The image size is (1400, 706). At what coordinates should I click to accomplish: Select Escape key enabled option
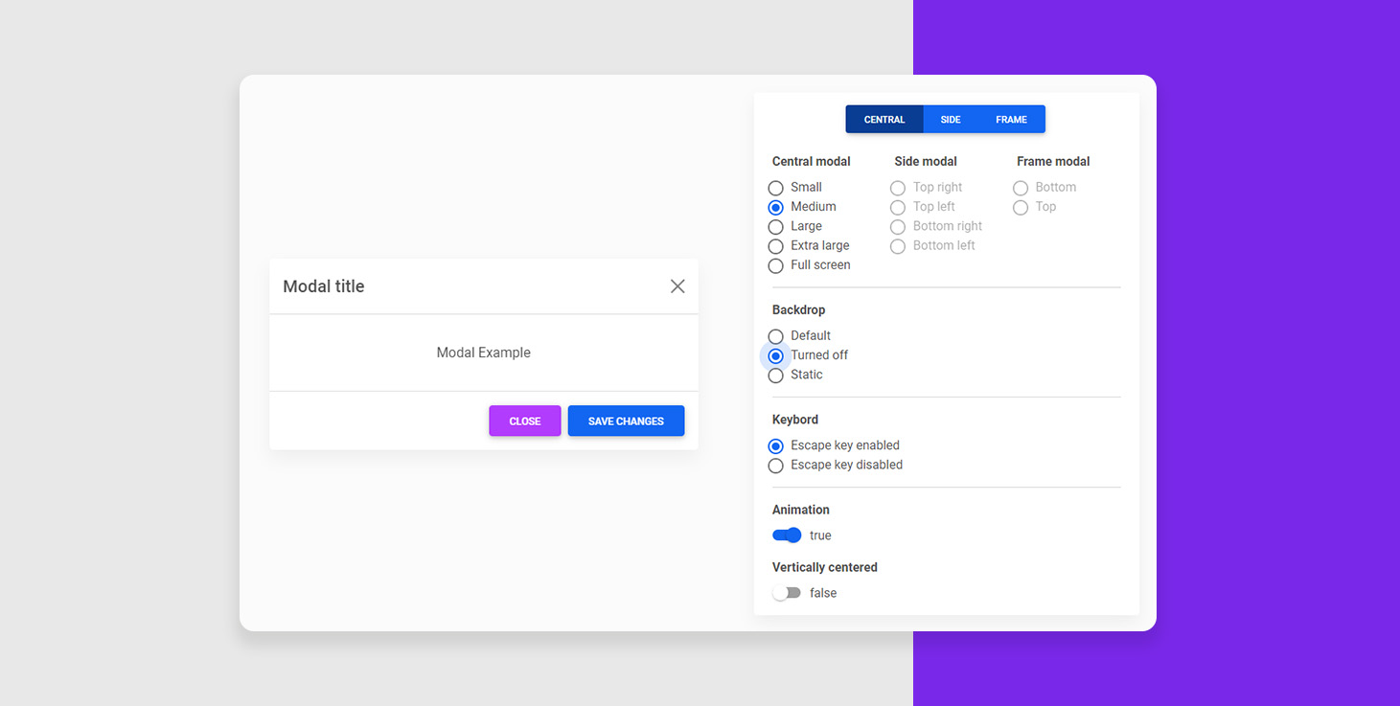click(776, 445)
